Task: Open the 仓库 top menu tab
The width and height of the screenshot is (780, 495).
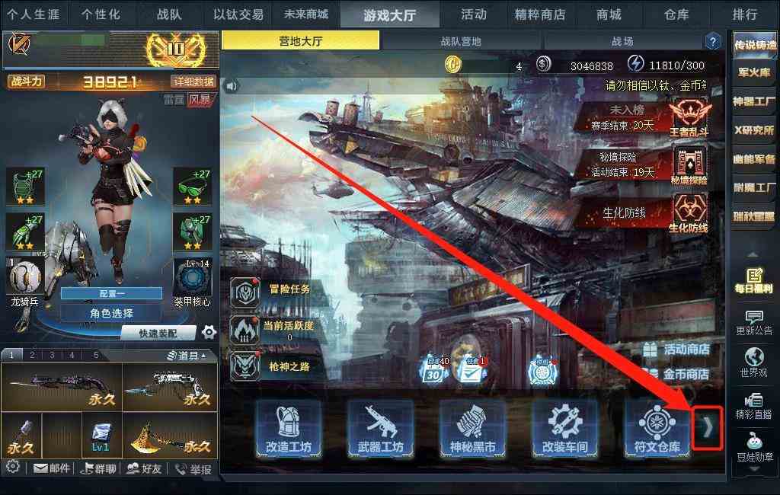Action: [676, 14]
